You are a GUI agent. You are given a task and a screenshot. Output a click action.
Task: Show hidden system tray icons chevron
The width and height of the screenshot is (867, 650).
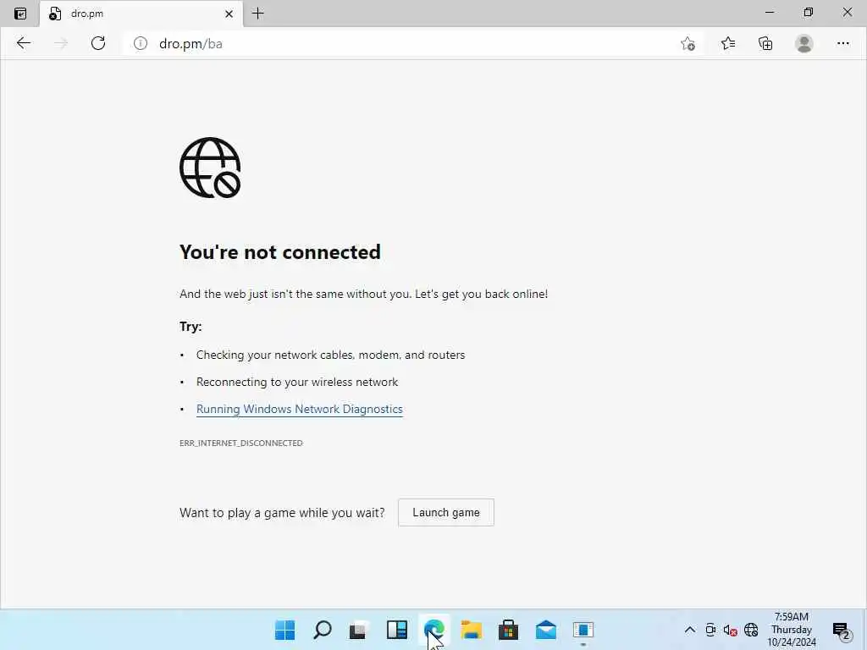point(690,630)
